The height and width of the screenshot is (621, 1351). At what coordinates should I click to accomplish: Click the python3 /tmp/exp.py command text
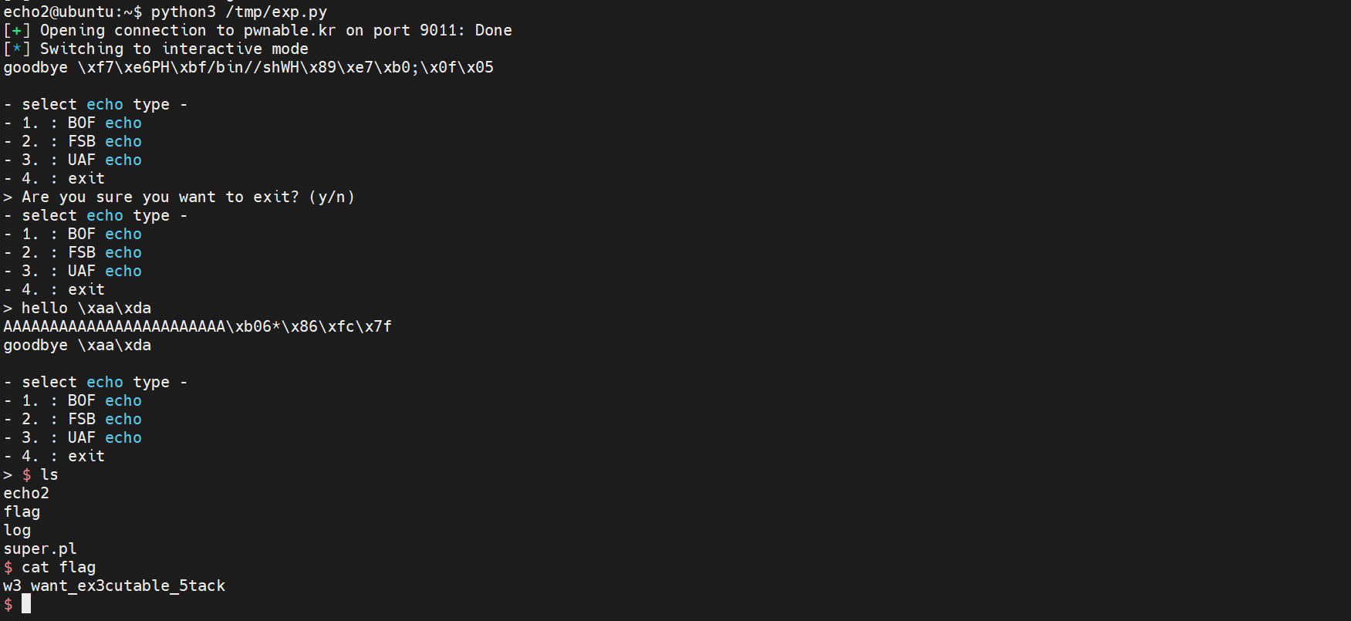tap(238, 12)
